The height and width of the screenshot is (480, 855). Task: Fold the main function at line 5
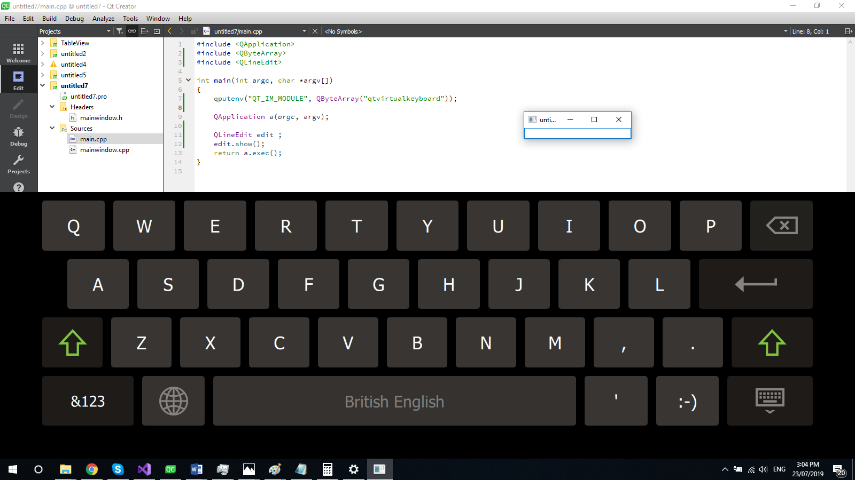[x=188, y=81]
